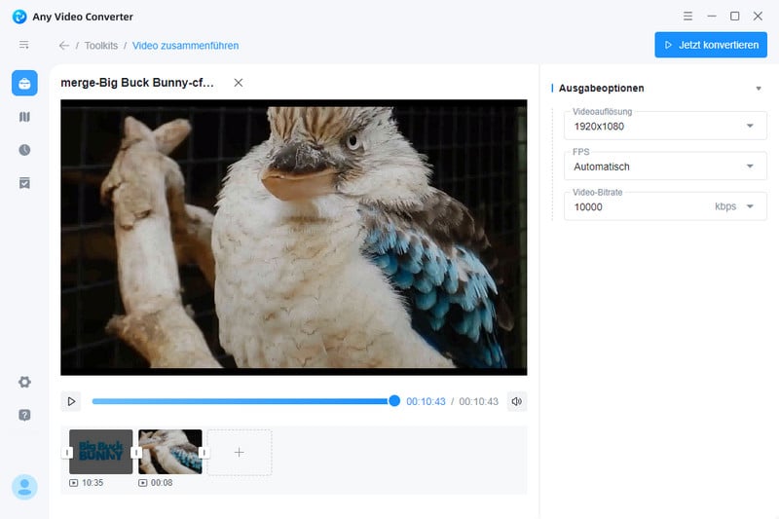Click the playback progress slider handle
The width and height of the screenshot is (779, 519).
[394, 401]
